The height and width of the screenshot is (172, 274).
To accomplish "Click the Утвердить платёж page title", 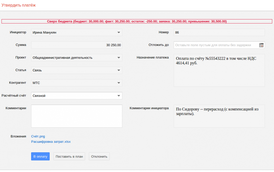I will click(x=19, y=5).
